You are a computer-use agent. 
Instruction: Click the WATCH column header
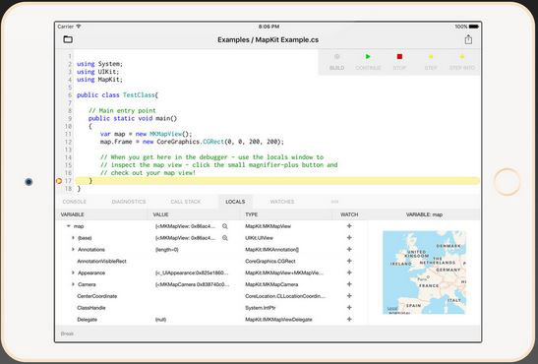[x=349, y=214]
